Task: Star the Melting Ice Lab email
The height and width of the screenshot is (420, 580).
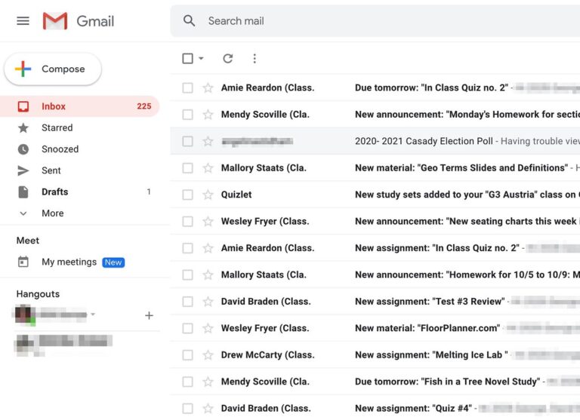Action: pos(208,355)
